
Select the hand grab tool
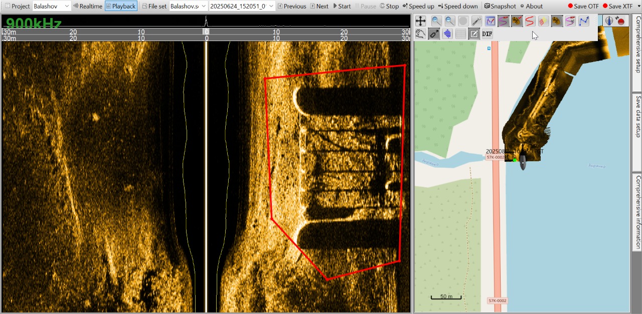pos(420,34)
